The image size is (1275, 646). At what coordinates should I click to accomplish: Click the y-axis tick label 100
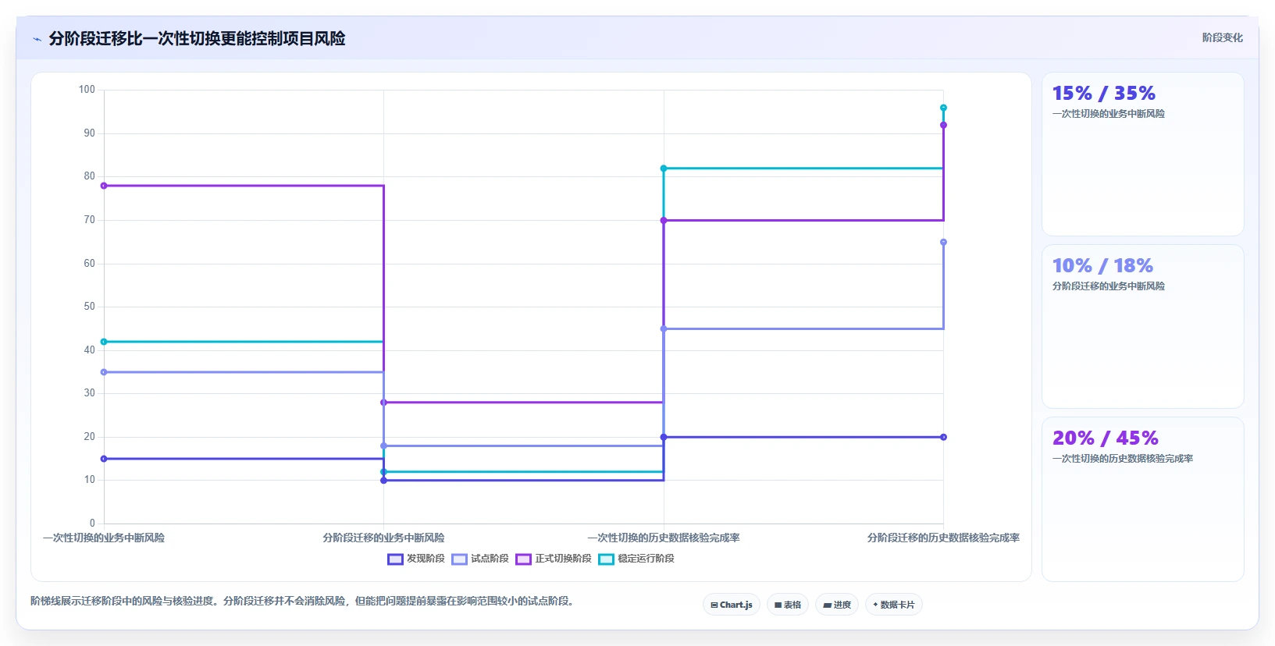(87, 90)
